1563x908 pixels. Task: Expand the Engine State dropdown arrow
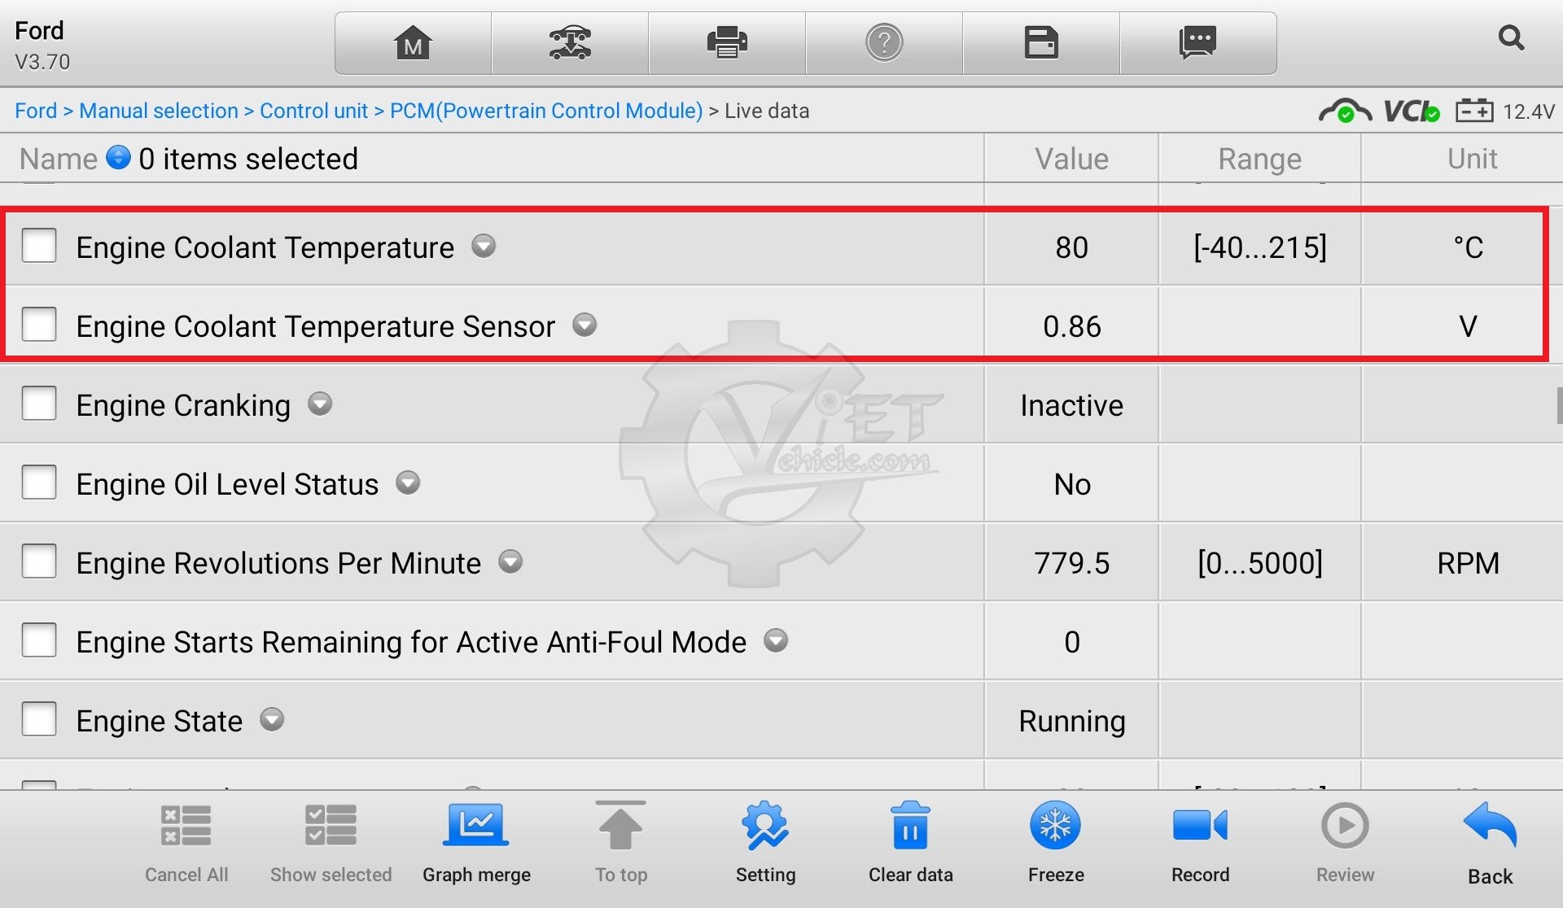tap(272, 720)
